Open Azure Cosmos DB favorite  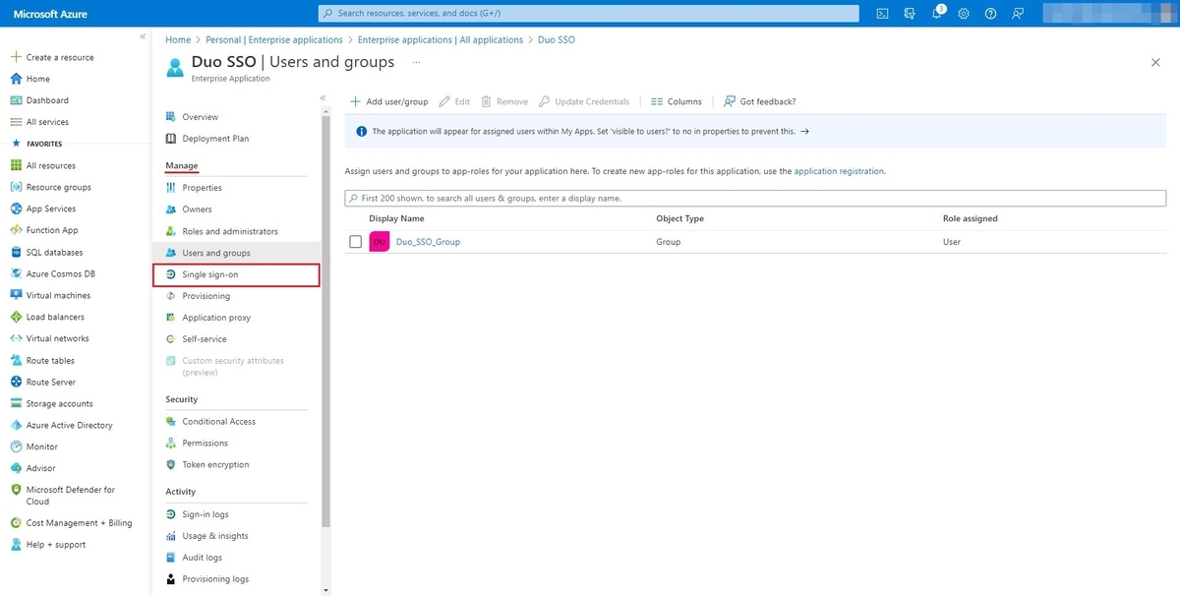coord(60,273)
